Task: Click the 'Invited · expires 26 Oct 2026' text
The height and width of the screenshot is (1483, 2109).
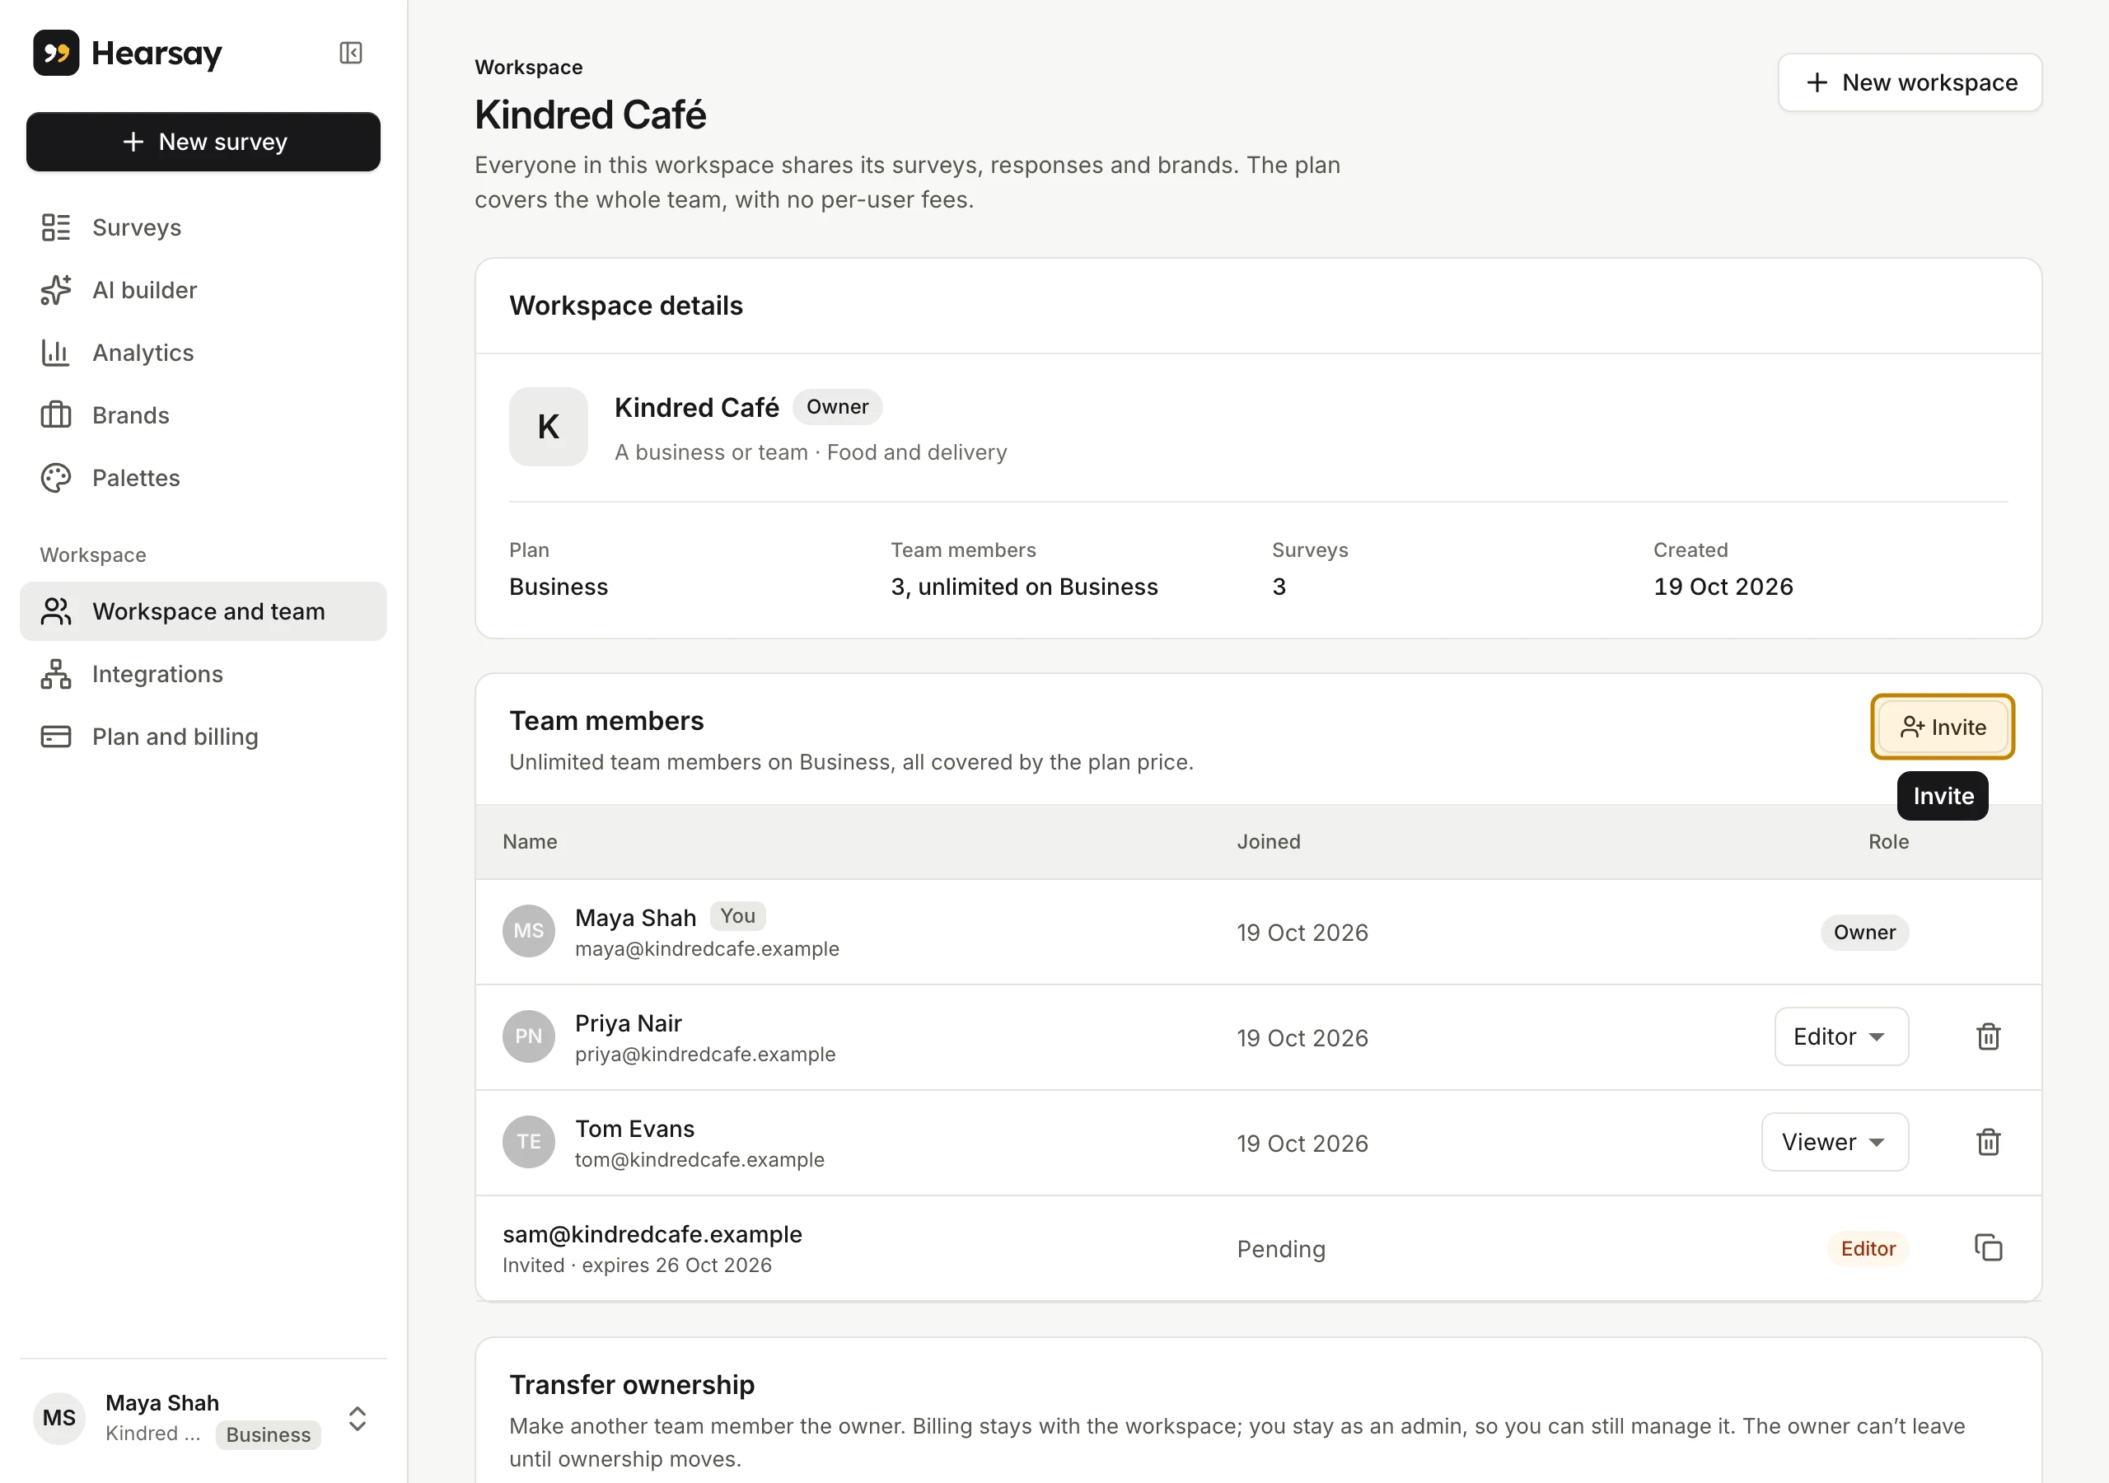Action: point(637,1265)
